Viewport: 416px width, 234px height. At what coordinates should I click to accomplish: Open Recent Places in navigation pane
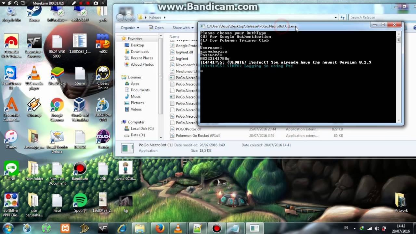138,58
